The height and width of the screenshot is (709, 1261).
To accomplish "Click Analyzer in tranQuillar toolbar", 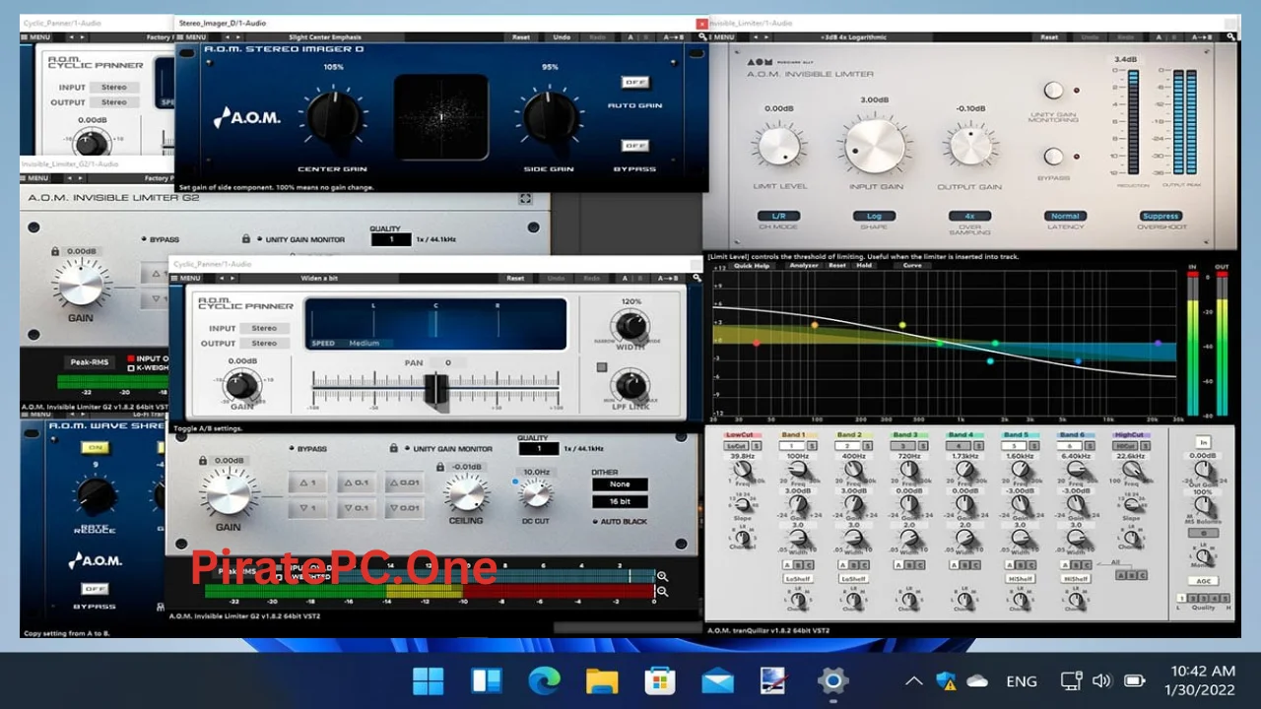I will tap(804, 265).
